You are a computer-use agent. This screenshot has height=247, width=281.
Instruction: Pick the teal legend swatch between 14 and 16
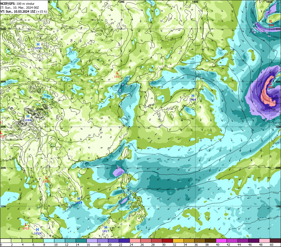click(81, 241)
